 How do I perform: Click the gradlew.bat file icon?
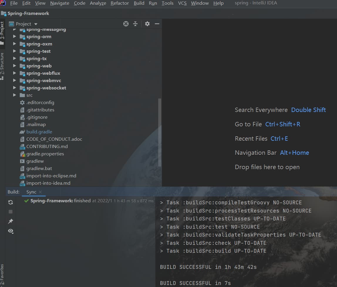22,169
